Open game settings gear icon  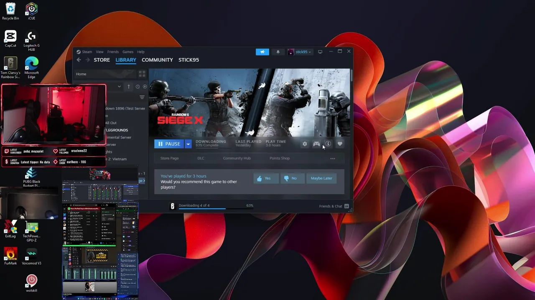click(305, 144)
